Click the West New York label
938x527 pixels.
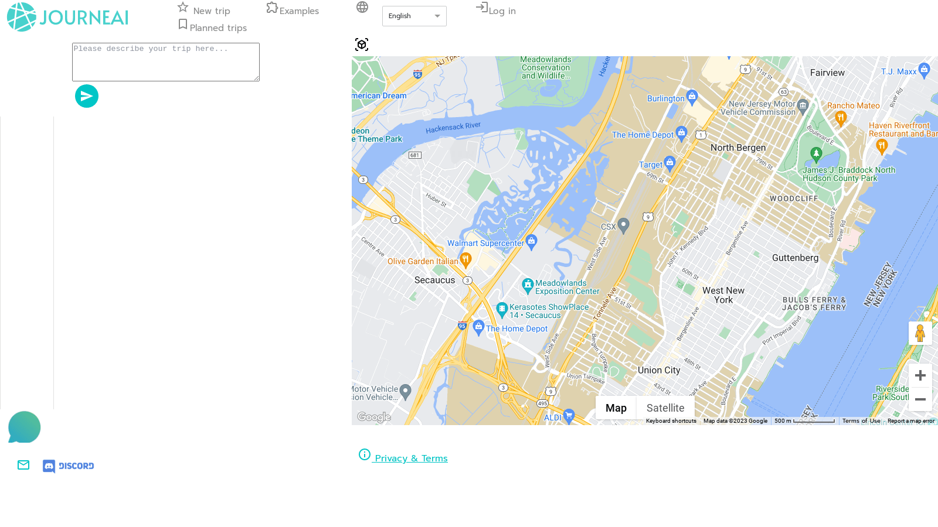(x=723, y=295)
